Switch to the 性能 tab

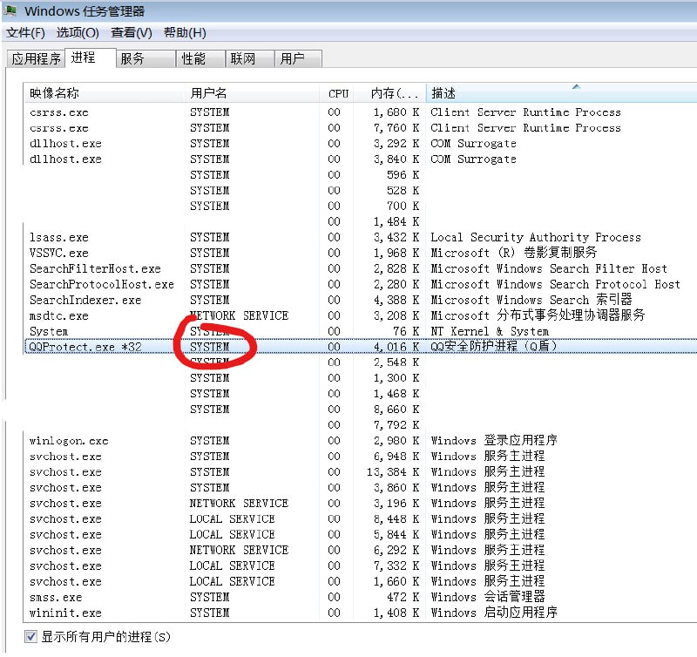point(193,59)
